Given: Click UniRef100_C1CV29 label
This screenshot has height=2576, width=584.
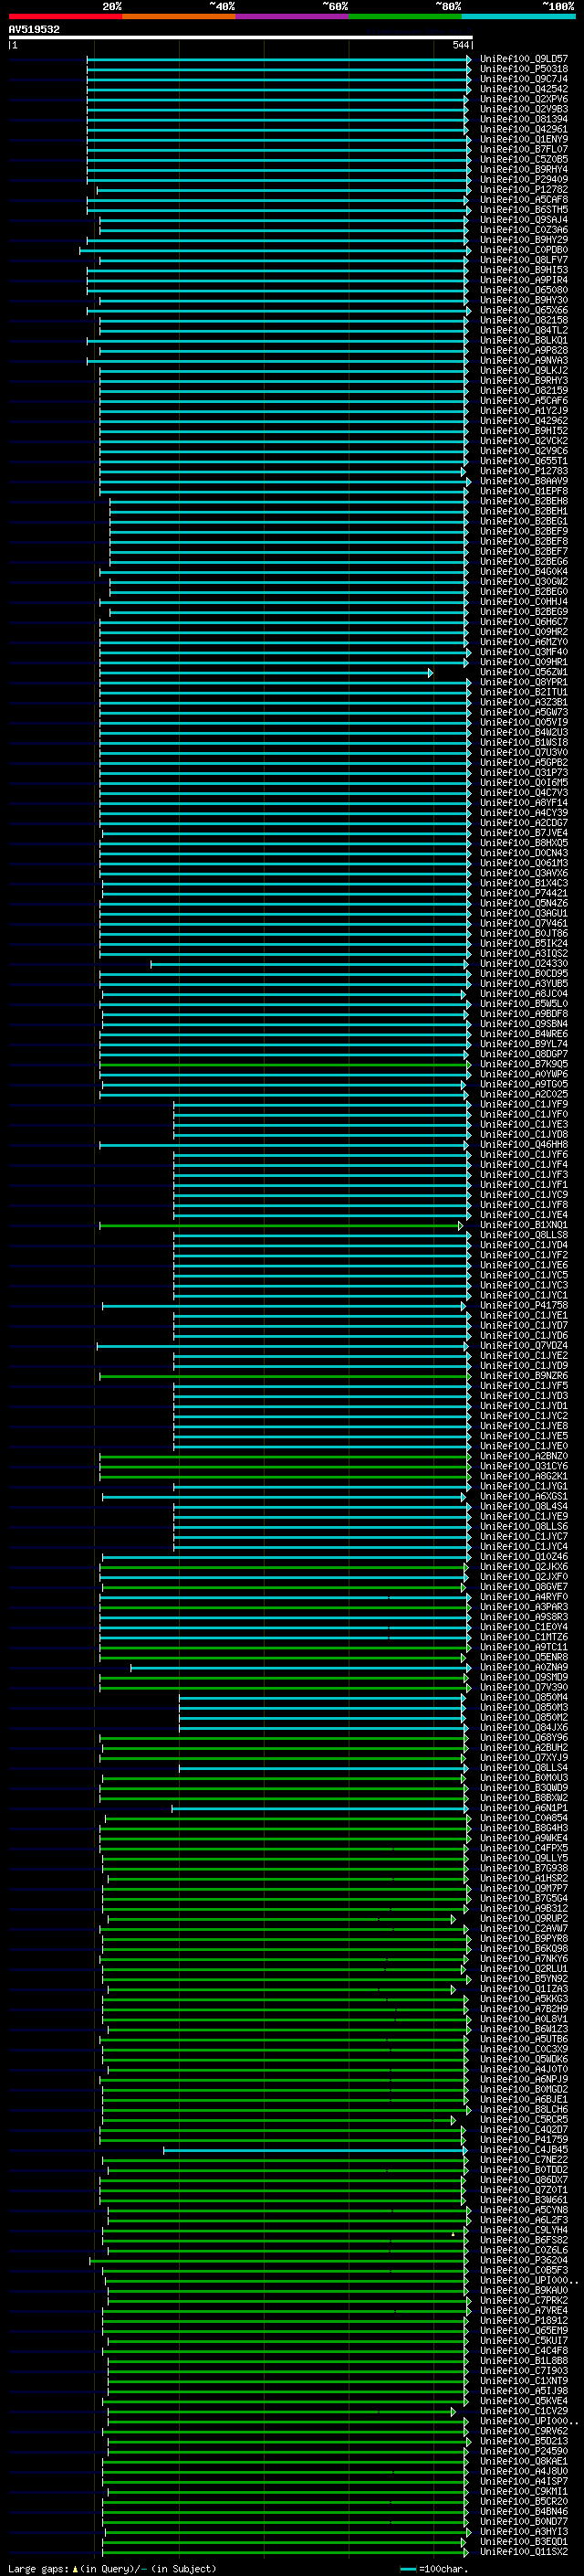Looking at the screenshot, I should 523,2411.
